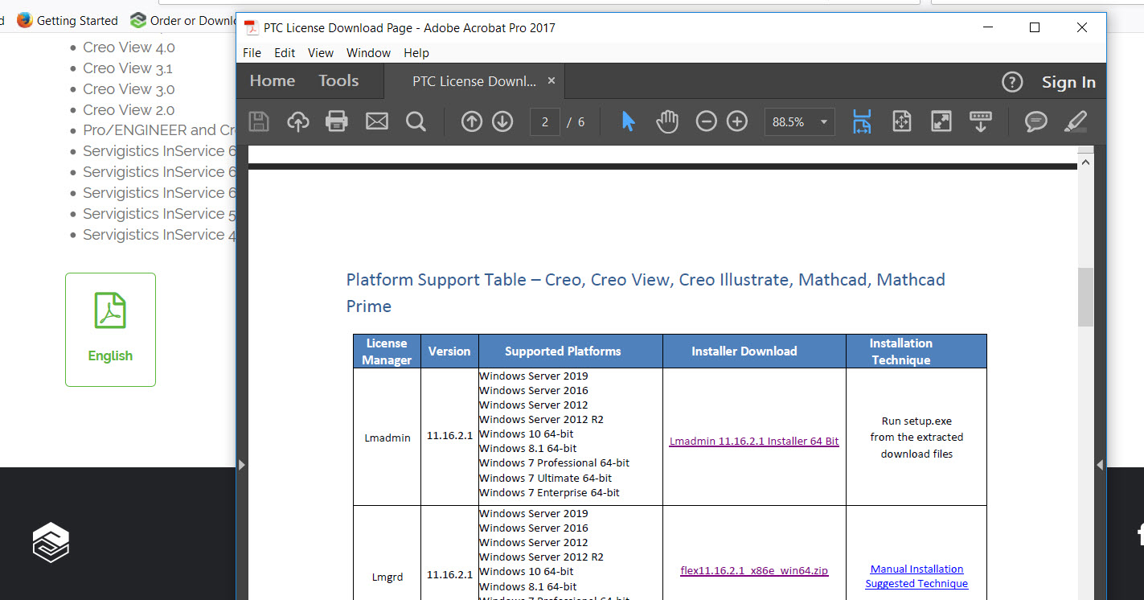The width and height of the screenshot is (1144, 600).
Task: Activate the Selection tool arrow
Action: pyautogui.click(x=628, y=121)
